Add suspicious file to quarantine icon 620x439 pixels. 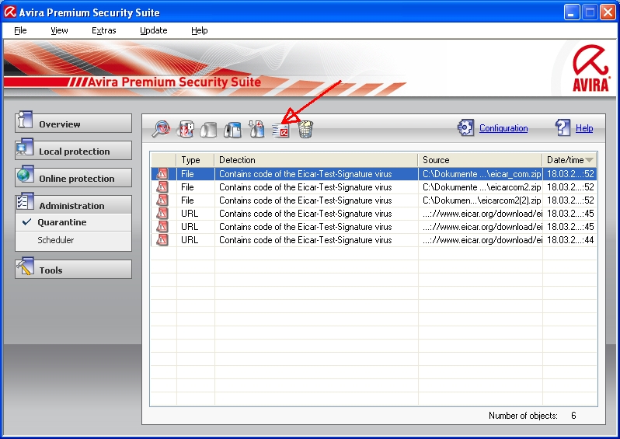tap(256, 129)
